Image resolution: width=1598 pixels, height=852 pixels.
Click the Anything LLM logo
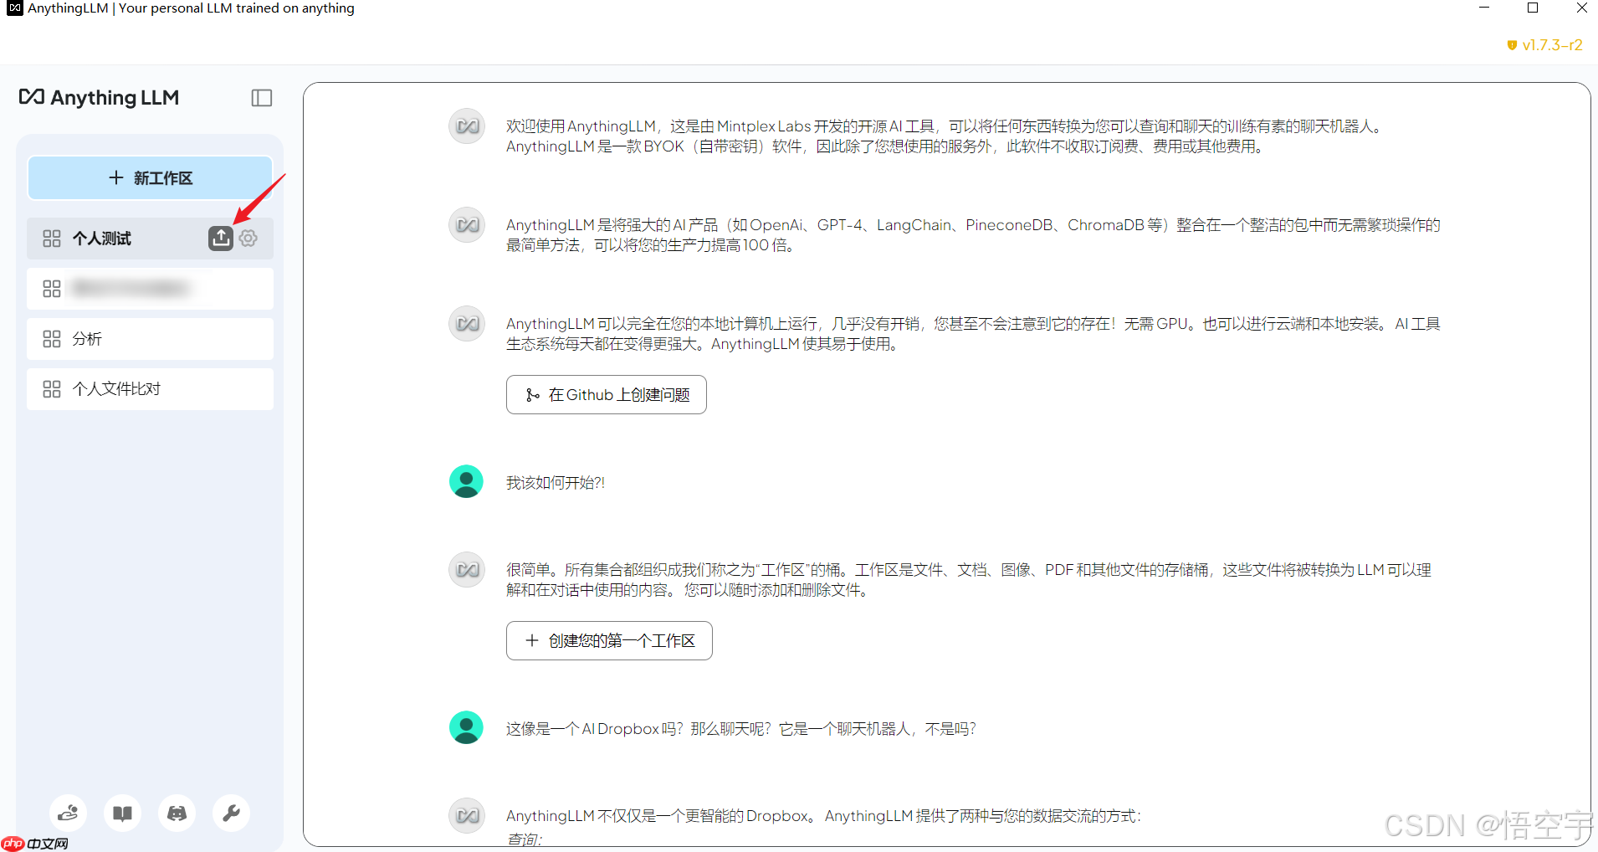point(99,98)
